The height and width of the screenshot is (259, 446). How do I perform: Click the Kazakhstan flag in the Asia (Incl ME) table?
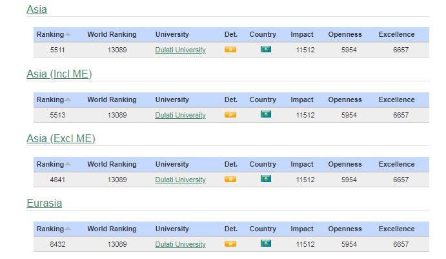coord(265,114)
